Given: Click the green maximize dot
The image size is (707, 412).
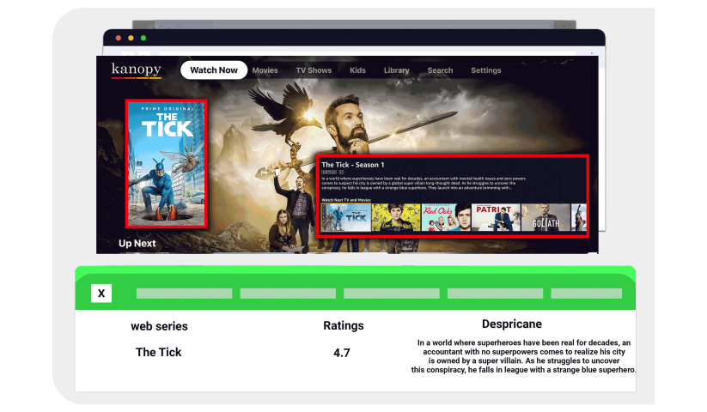Looking at the screenshot, I should [x=143, y=39].
